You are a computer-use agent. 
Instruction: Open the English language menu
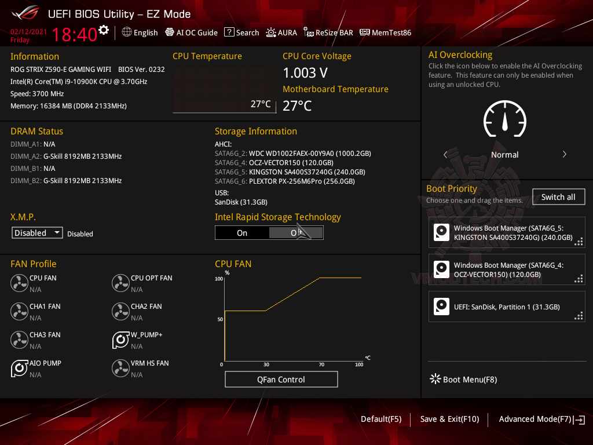tap(140, 32)
